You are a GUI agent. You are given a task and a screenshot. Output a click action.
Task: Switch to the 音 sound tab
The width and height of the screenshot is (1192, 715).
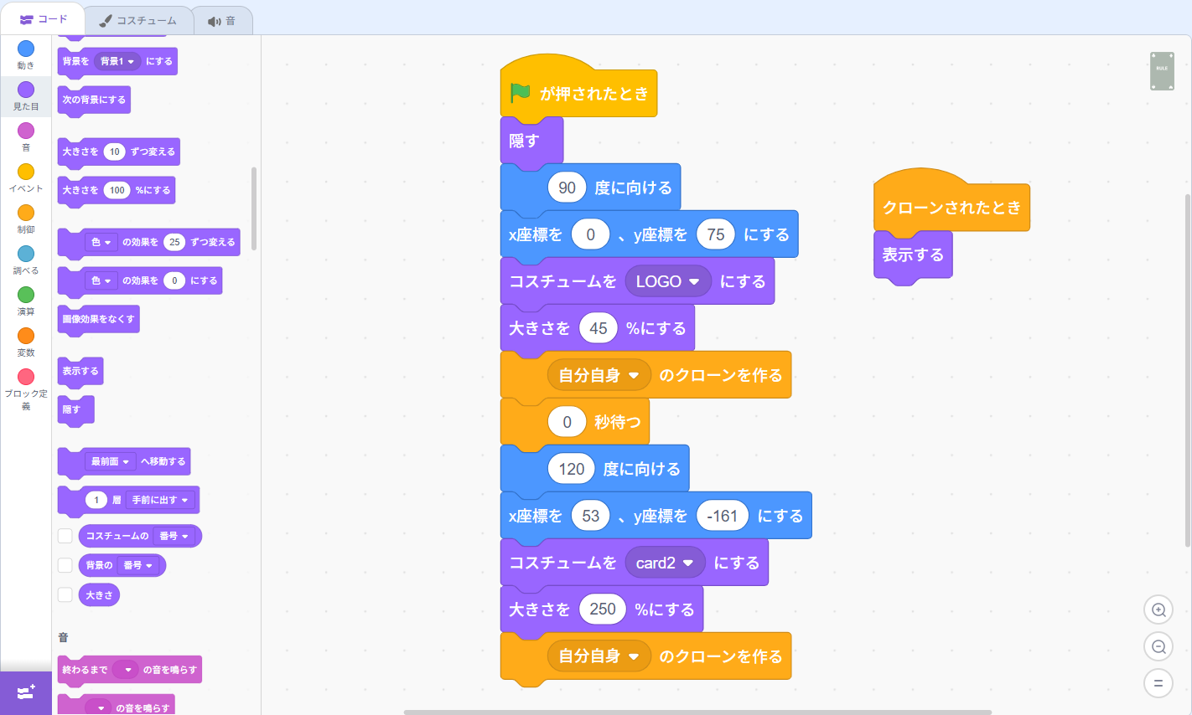[222, 20]
